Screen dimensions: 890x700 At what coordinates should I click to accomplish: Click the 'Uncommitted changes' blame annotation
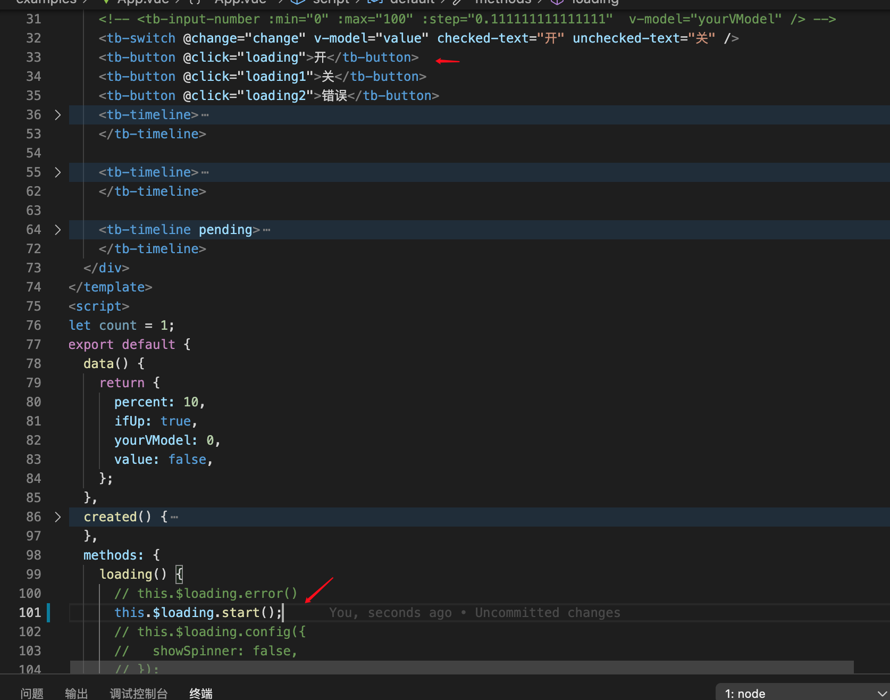point(548,613)
